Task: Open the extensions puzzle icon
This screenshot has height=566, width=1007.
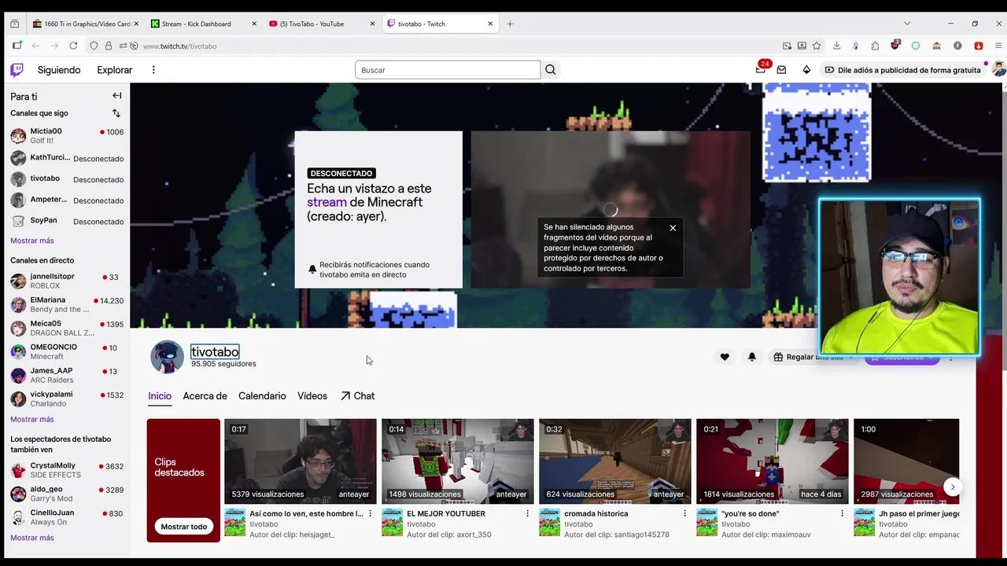Action: click(x=875, y=46)
